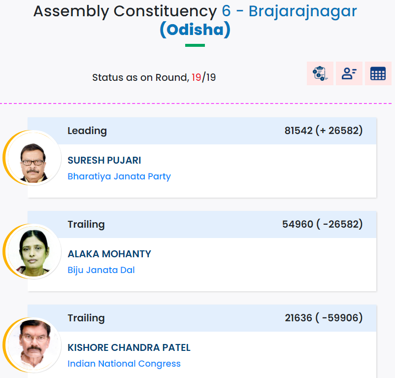The width and height of the screenshot is (395, 378).
Task: Click the KISHORE CHANDRA PATEL name
Action: pyautogui.click(x=129, y=347)
